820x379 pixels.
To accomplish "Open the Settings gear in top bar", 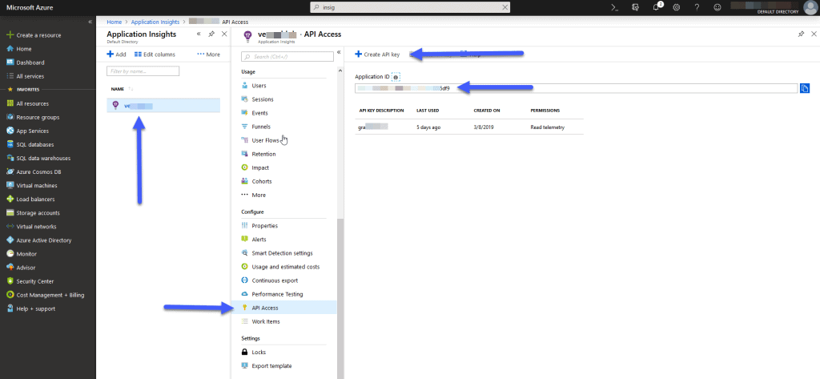I will tap(676, 7).
